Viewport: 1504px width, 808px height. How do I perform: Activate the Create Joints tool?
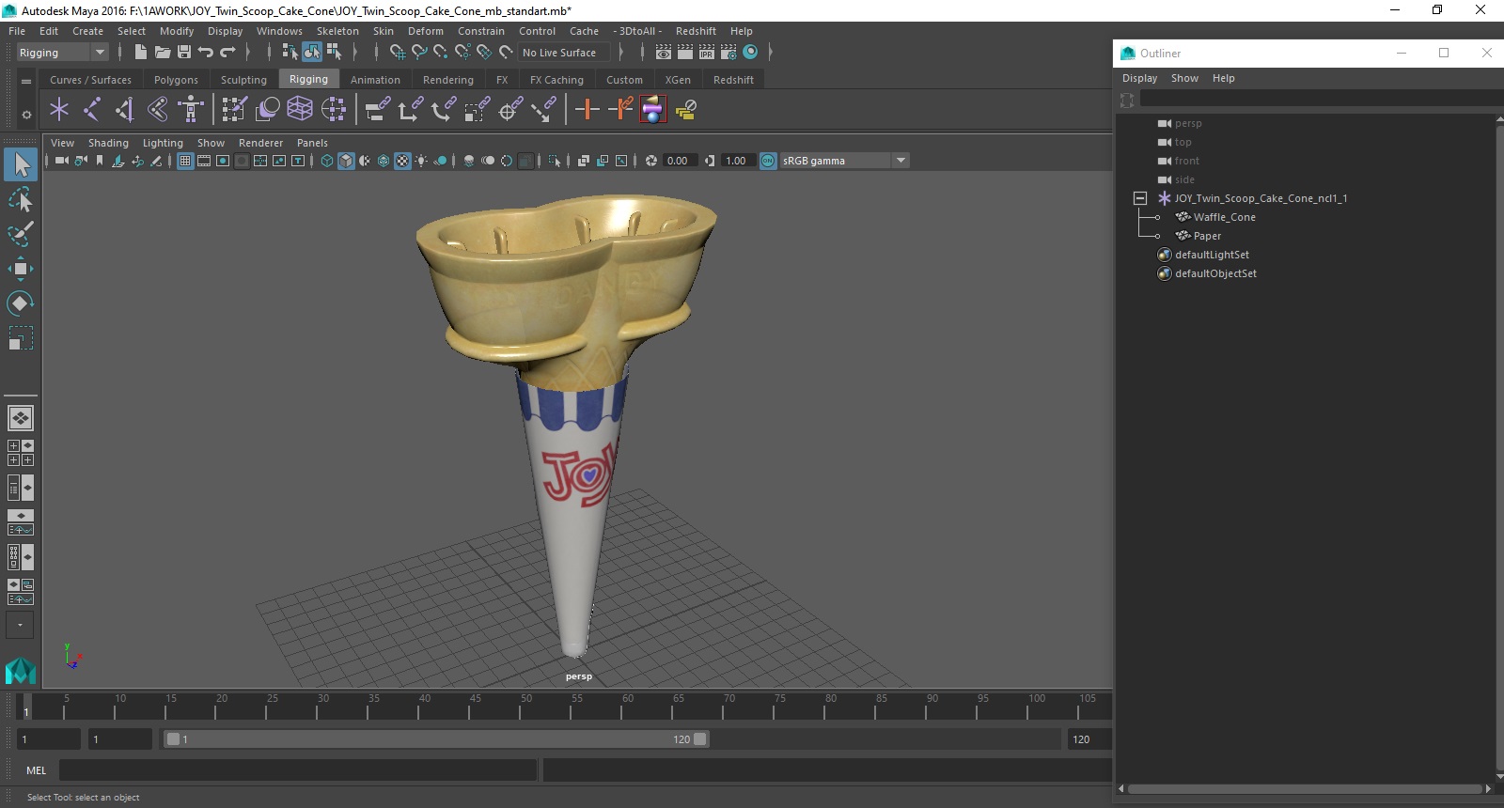click(92, 110)
